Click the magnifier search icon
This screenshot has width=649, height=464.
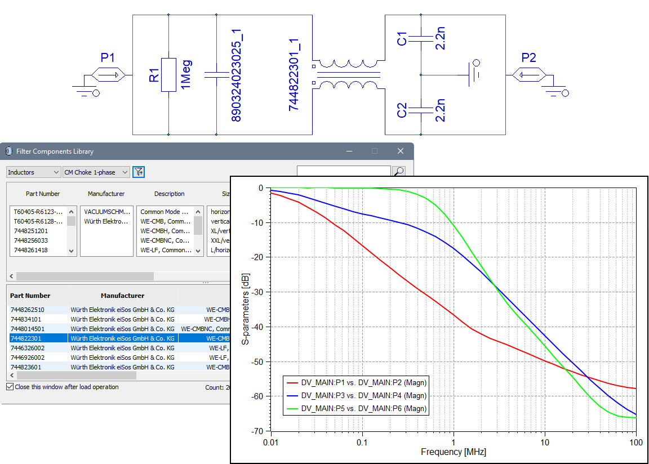tap(398, 172)
